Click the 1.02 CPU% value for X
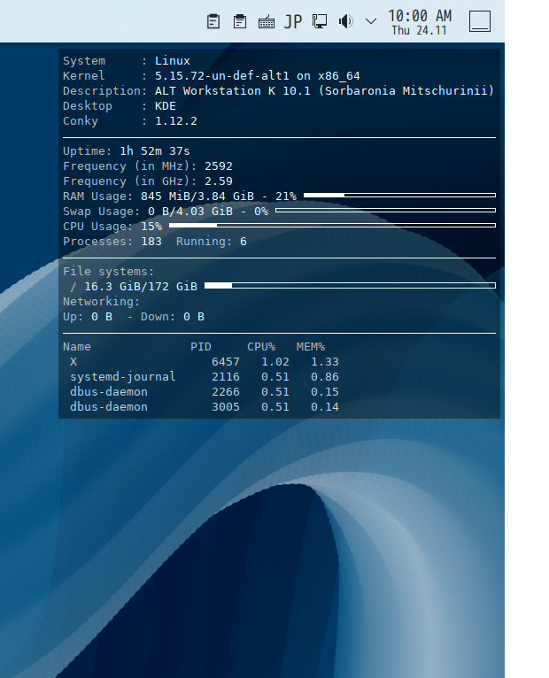Image resolution: width=549 pixels, height=678 pixels. click(275, 362)
